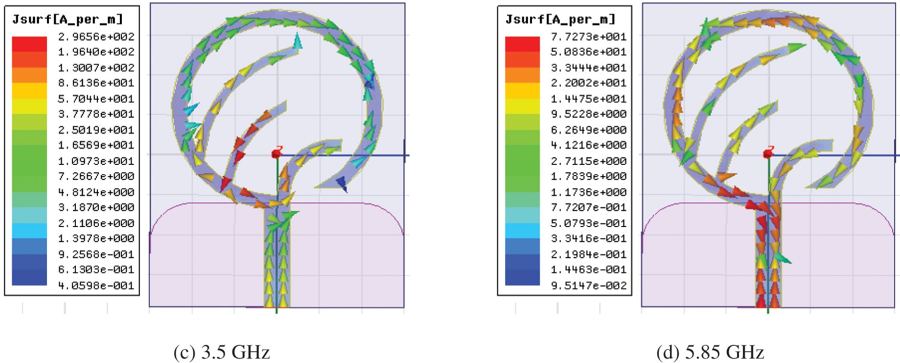Click the right legend's Jsurf[A_per_m] title
The width and height of the screenshot is (900, 363).
tap(560, 19)
